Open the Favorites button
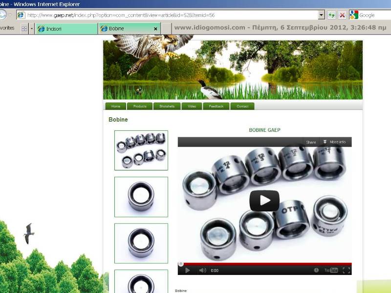This screenshot has height=293, width=391. point(7,28)
